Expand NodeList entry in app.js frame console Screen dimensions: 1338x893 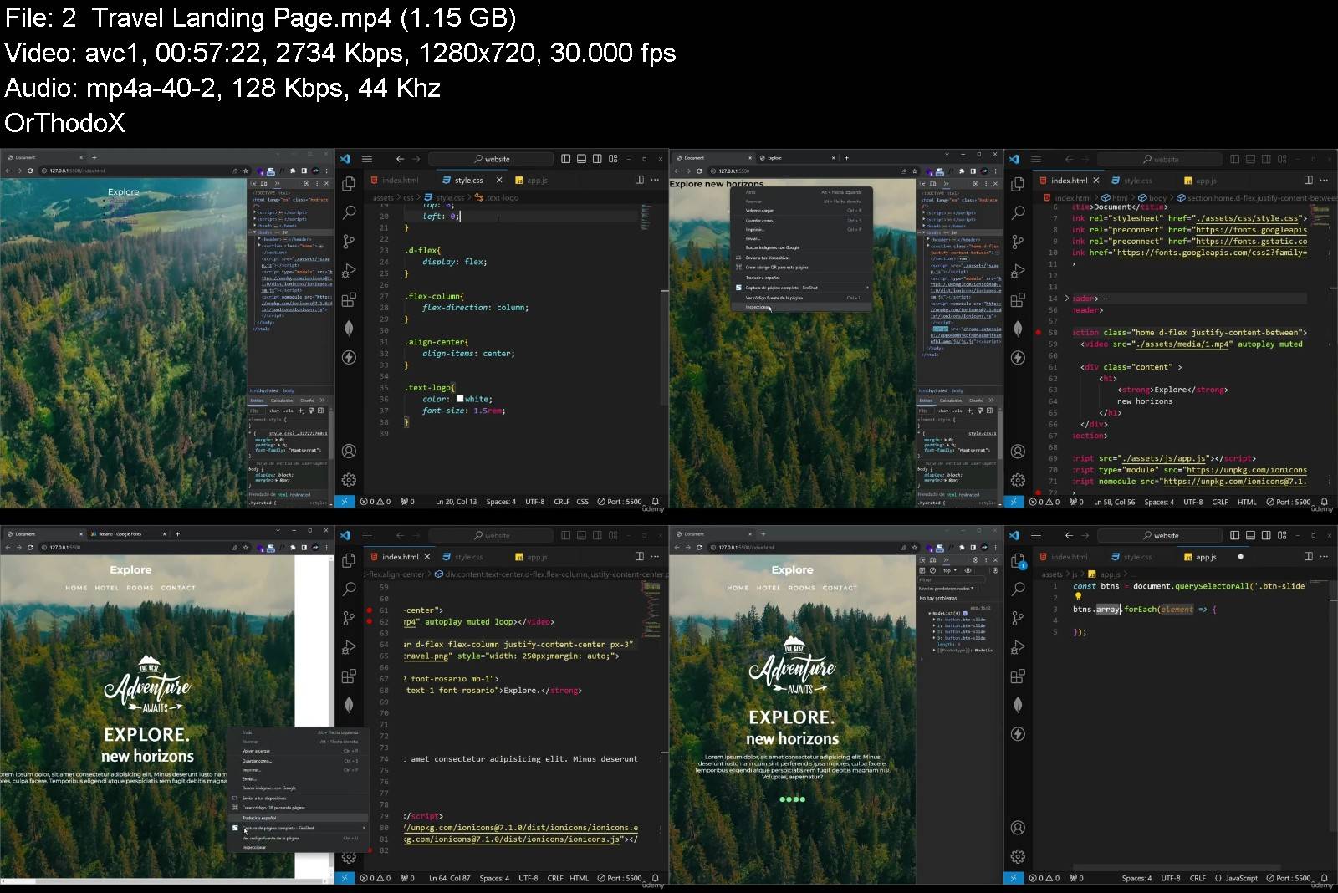tap(931, 613)
